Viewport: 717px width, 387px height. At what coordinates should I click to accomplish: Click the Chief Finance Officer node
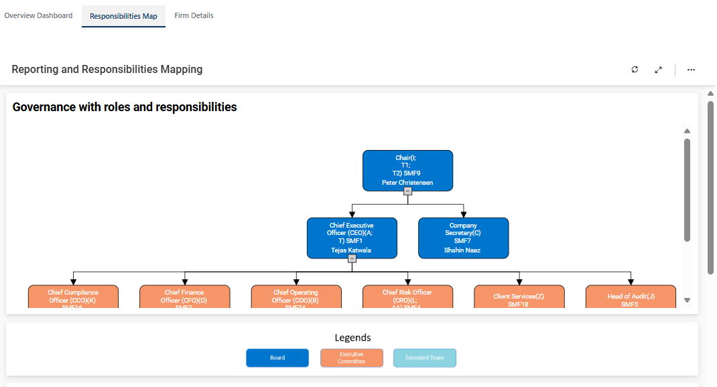point(185,297)
